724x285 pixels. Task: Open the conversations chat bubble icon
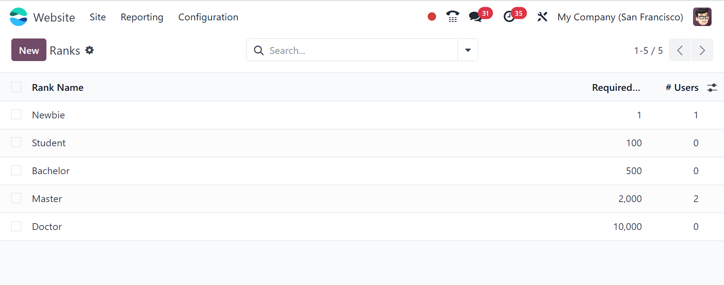coord(475,17)
